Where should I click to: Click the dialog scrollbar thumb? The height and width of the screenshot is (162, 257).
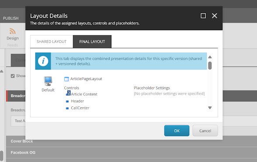pos(210,66)
